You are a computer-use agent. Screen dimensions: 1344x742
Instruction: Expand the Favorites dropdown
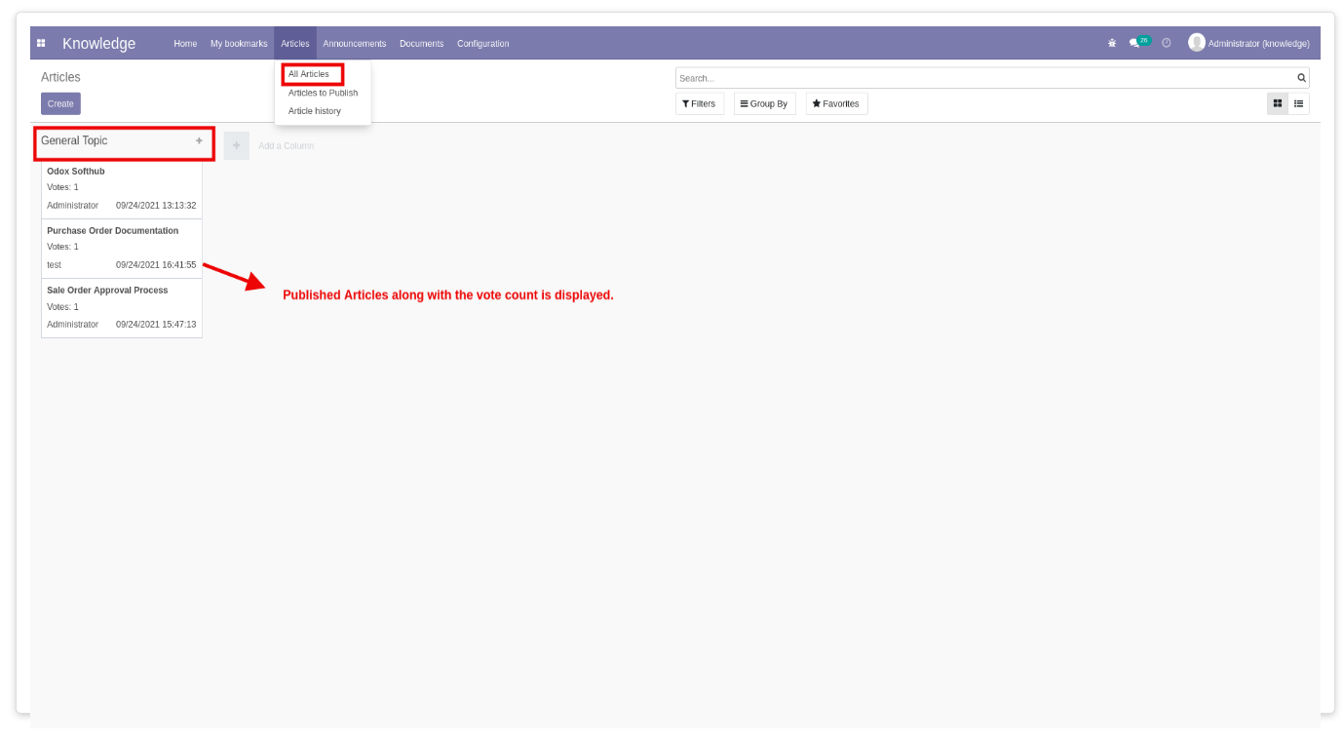tap(836, 103)
